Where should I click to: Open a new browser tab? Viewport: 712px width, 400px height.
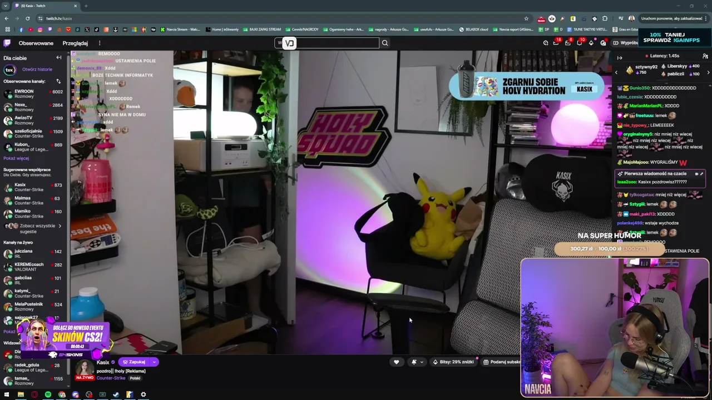tap(86, 6)
